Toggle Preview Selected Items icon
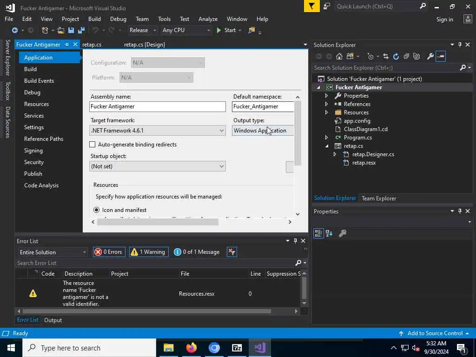 [x=441, y=56]
